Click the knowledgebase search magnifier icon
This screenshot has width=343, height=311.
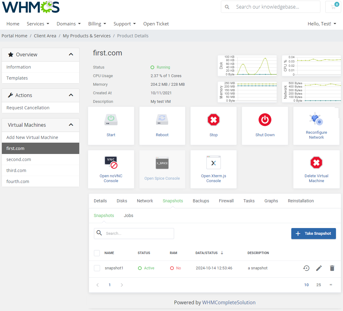tap(227, 7)
